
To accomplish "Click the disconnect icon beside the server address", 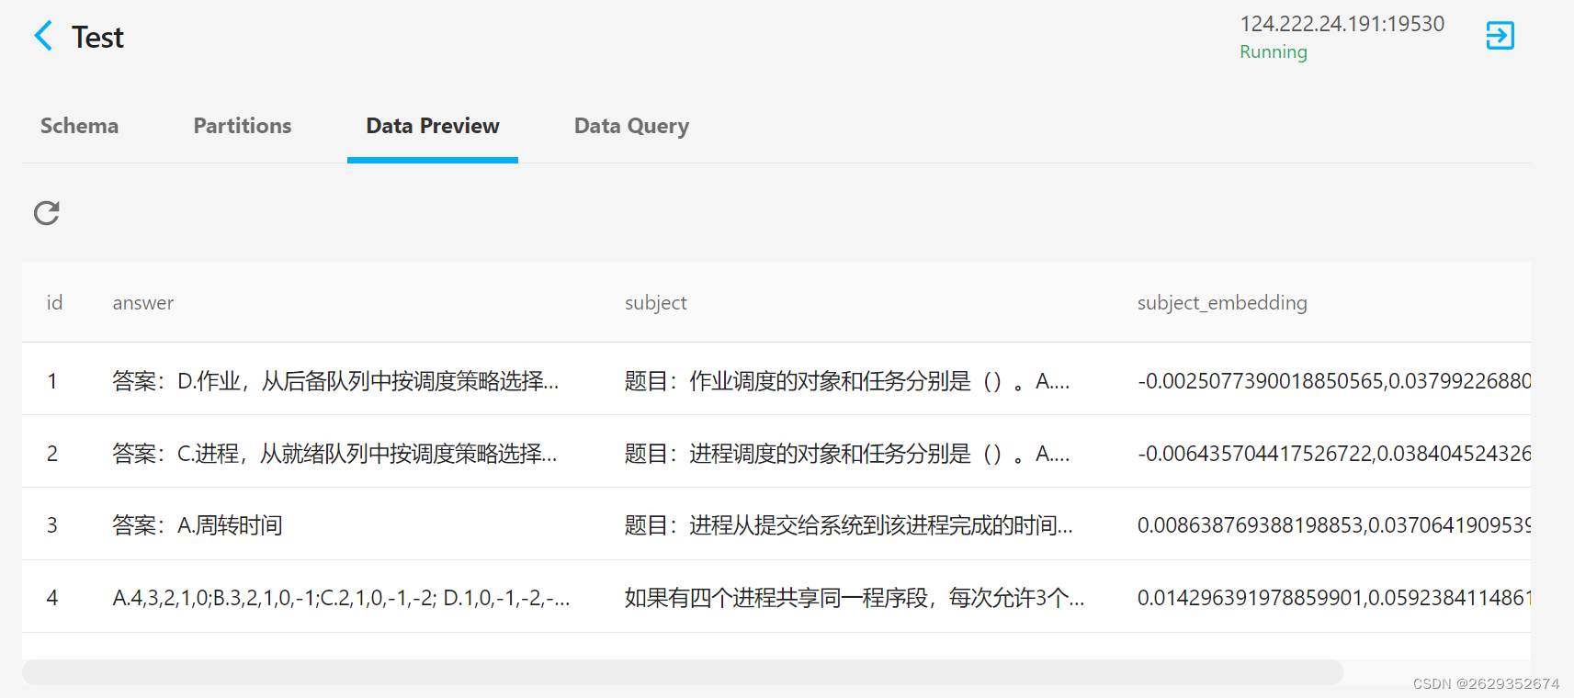I will tap(1500, 36).
